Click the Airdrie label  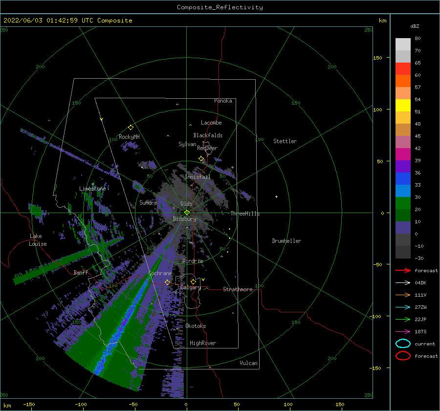point(193,261)
